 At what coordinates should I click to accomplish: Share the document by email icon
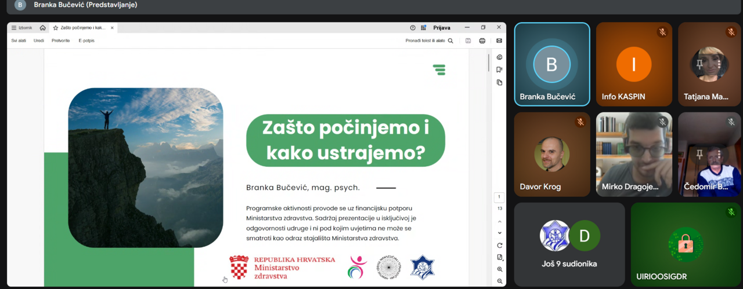pyautogui.click(x=499, y=41)
